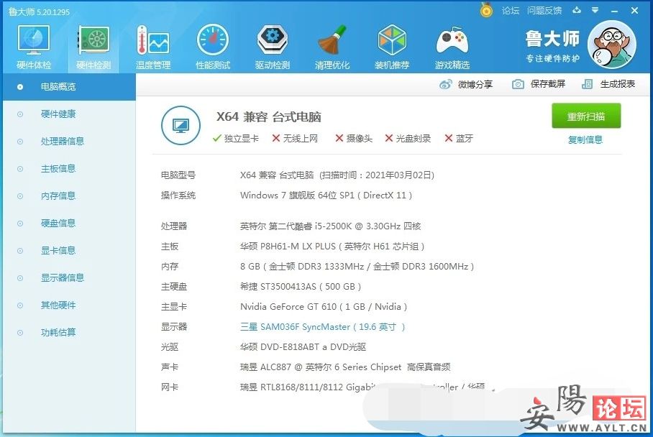Image resolution: width=653 pixels, height=437 pixels.
Task: Close the 鲁大师 window
Action: 634,10
